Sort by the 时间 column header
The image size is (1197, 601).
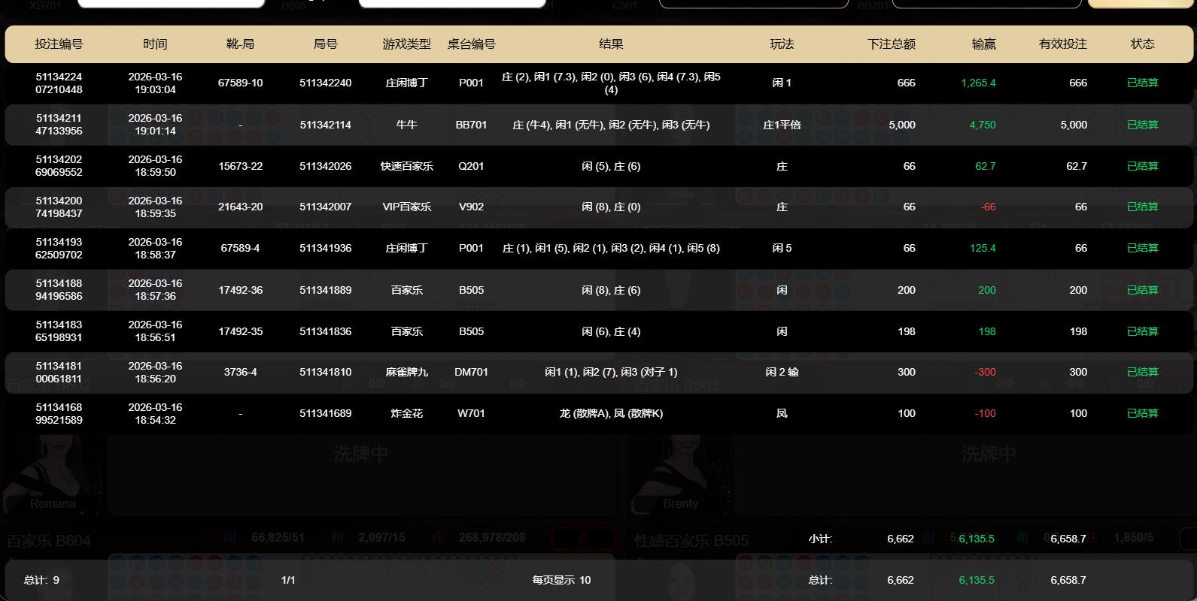click(155, 44)
